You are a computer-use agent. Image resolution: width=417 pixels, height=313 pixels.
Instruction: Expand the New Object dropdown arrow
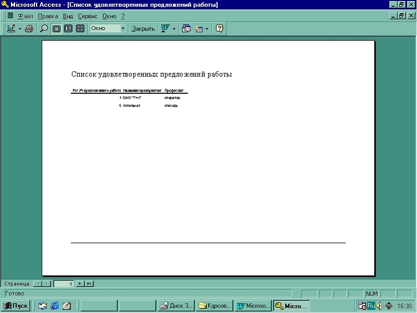pyautogui.click(x=206, y=29)
